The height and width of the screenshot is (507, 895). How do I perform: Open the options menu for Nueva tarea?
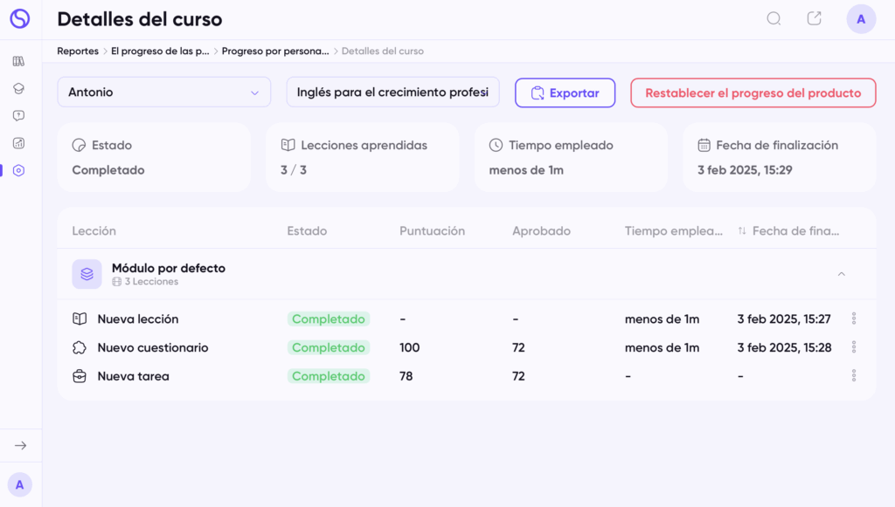[x=854, y=375]
